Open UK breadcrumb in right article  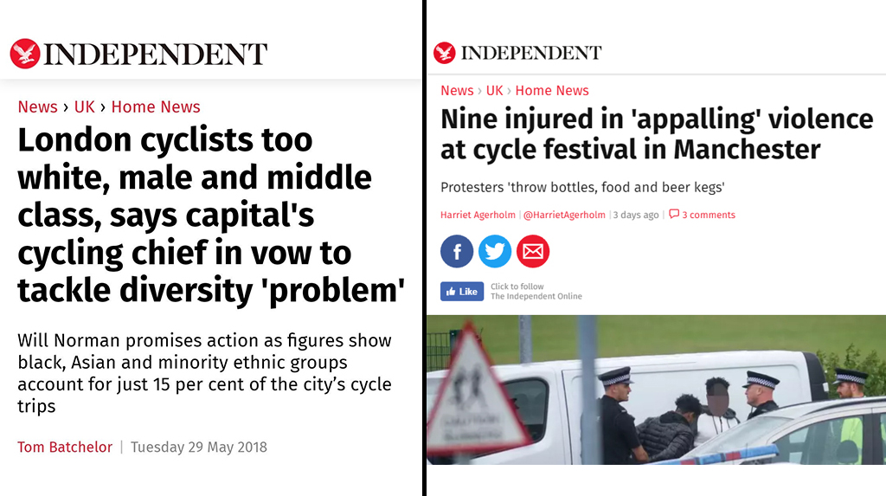click(x=494, y=91)
